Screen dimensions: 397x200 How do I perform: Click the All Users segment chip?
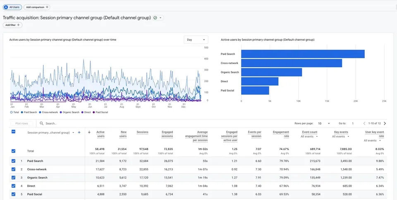tap(12, 7)
